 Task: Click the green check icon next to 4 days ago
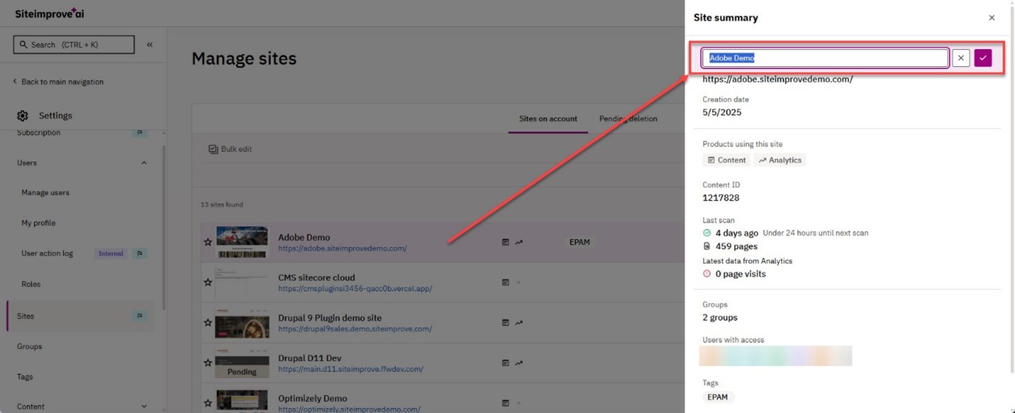707,233
